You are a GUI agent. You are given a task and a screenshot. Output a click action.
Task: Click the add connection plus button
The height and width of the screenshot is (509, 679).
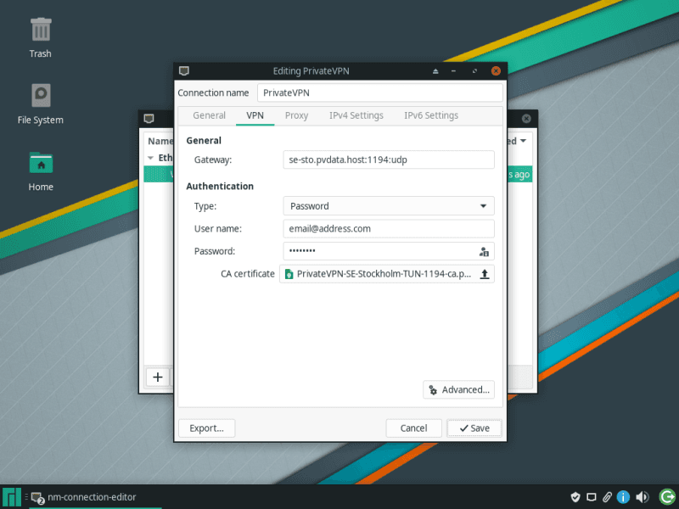[157, 378]
